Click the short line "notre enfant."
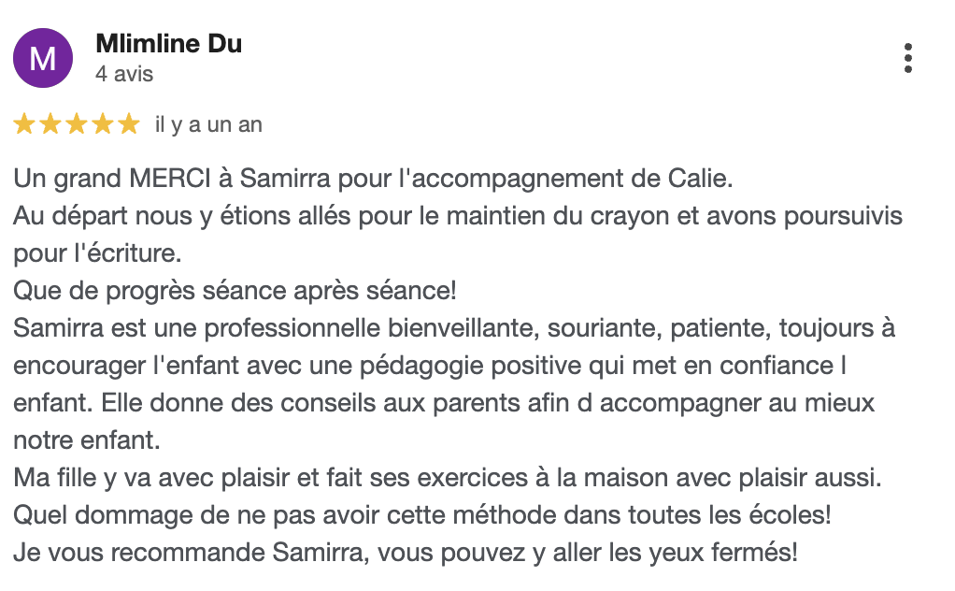955x591 pixels. (86, 440)
